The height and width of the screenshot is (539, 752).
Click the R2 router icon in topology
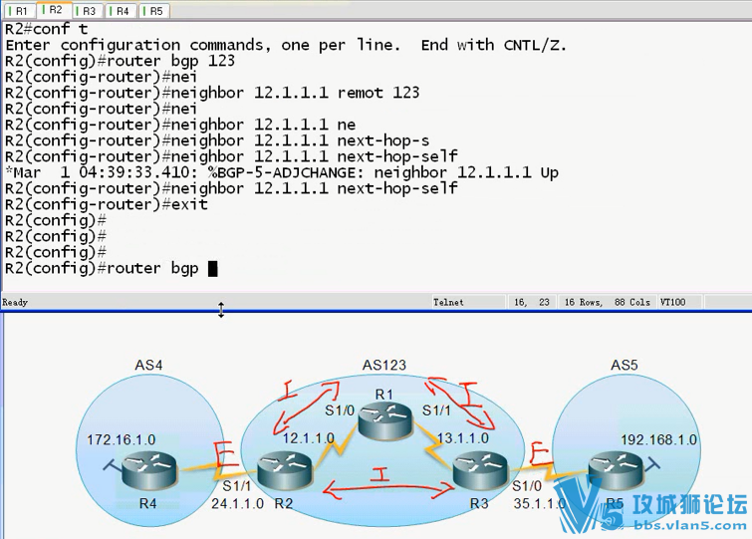tap(285, 470)
